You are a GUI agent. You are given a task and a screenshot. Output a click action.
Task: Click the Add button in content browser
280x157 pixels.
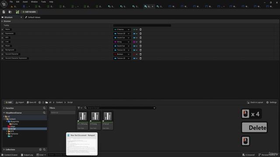point(8,102)
